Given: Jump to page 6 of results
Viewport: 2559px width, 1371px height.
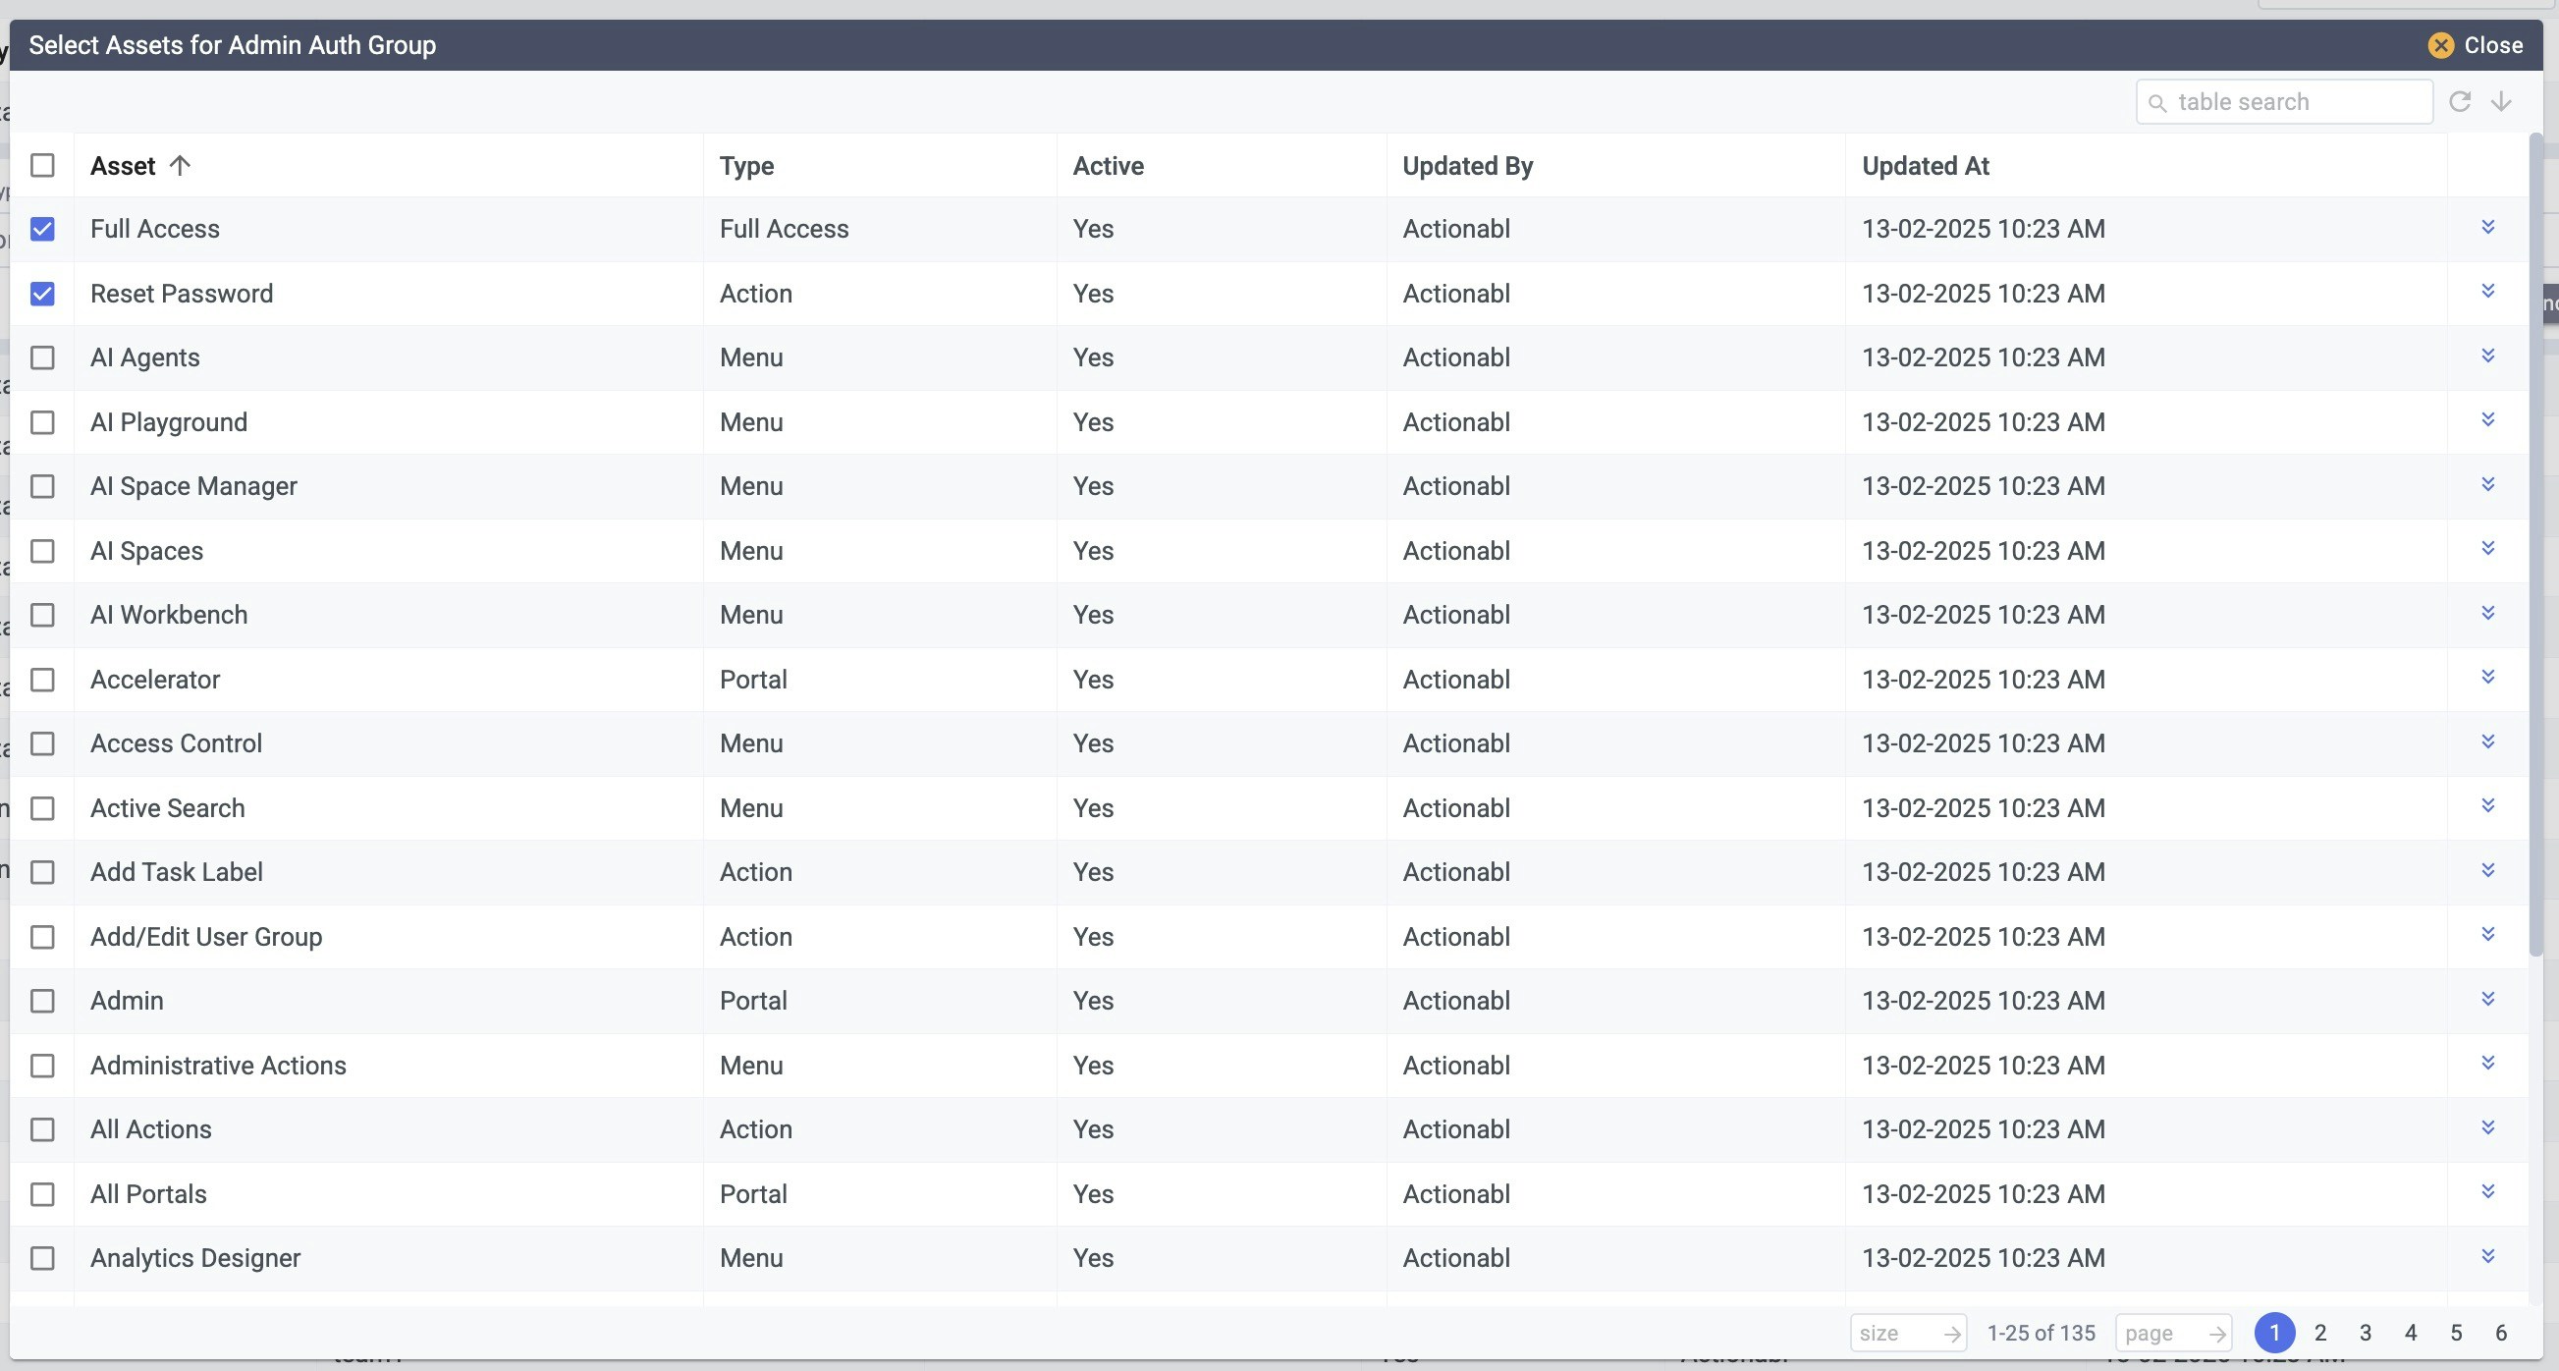Looking at the screenshot, I should click(x=2500, y=1334).
